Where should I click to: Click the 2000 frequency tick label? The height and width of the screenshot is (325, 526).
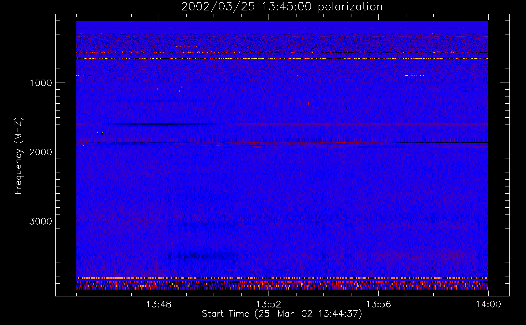tap(41, 152)
